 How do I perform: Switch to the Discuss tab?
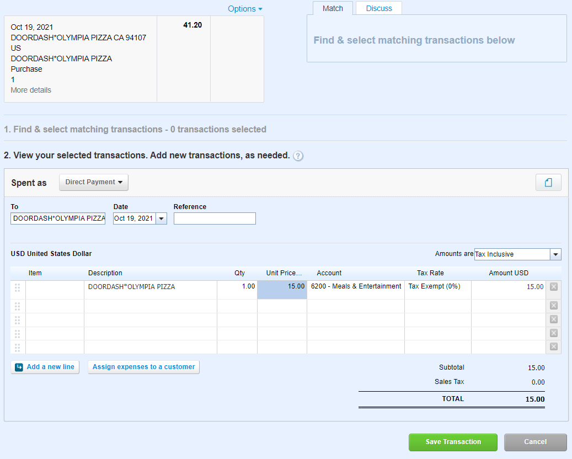click(x=378, y=8)
